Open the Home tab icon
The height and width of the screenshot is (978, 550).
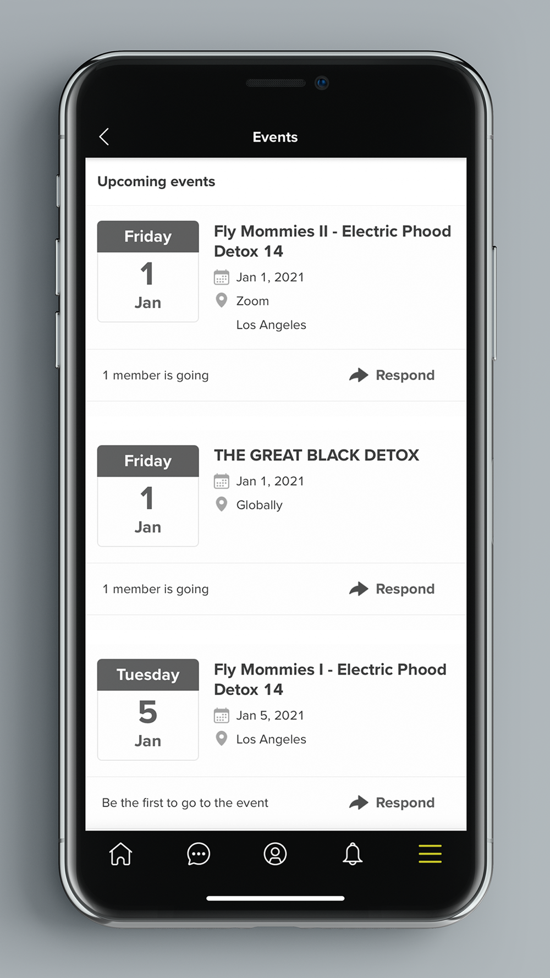(121, 854)
